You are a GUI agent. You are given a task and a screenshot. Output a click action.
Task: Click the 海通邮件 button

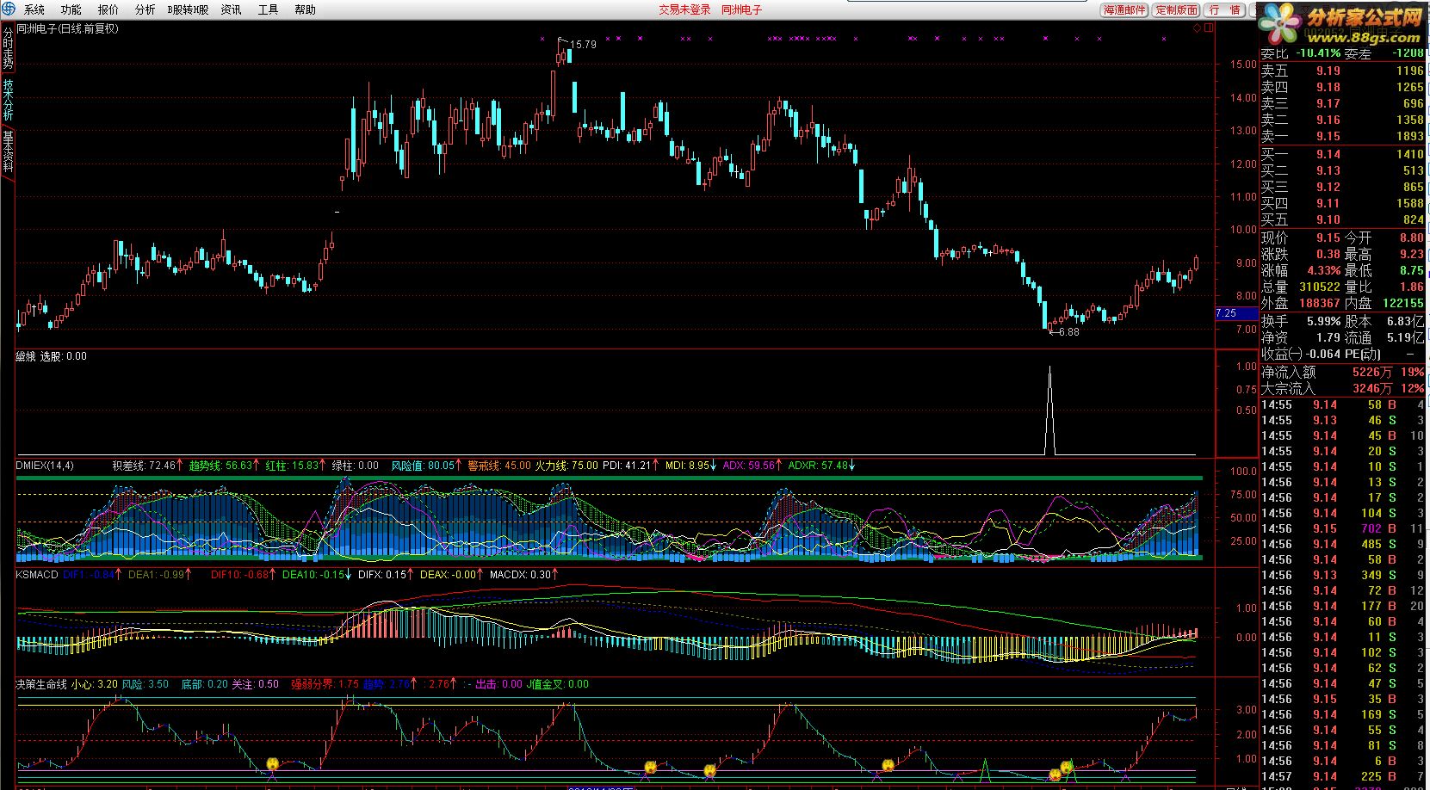click(1124, 9)
